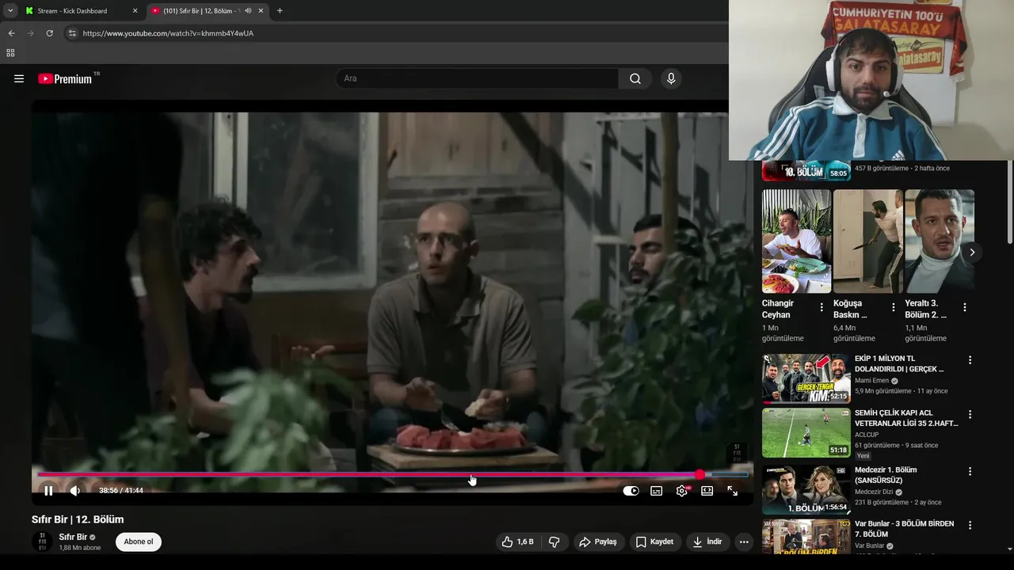Go back with the browser back arrow
The height and width of the screenshot is (570, 1014).
[x=11, y=33]
